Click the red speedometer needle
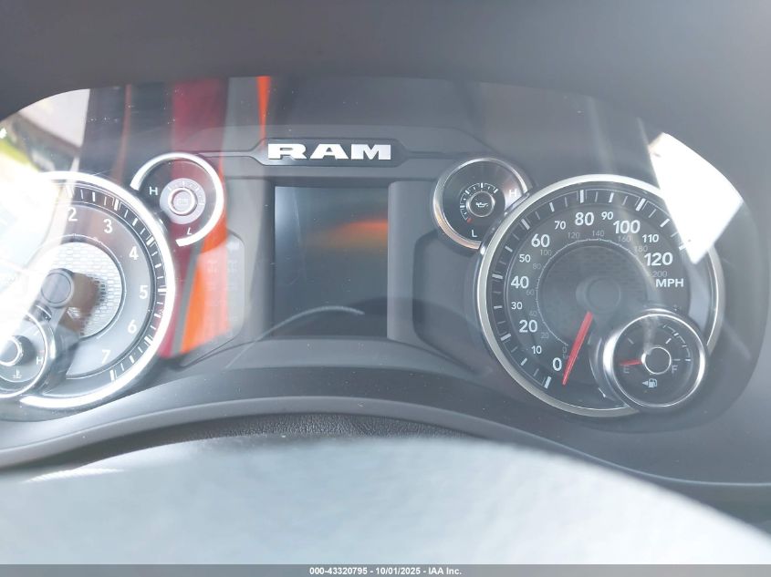Viewport: 771px width, 577px height. tap(577, 347)
